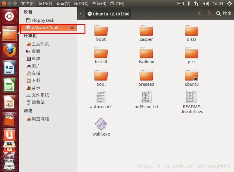This screenshot has width=234, height=172.
Task: Launch LibreOffice Calc from the launcher
Action: pos(9,85)
